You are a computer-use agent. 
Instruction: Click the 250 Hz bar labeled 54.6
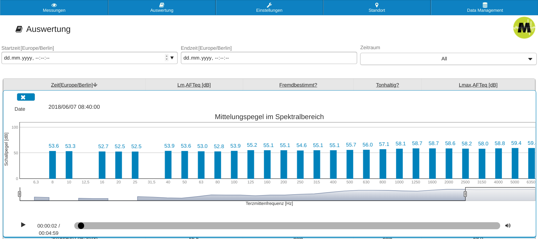[300, 165]
